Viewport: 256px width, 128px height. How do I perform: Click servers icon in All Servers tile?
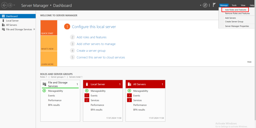129,84
